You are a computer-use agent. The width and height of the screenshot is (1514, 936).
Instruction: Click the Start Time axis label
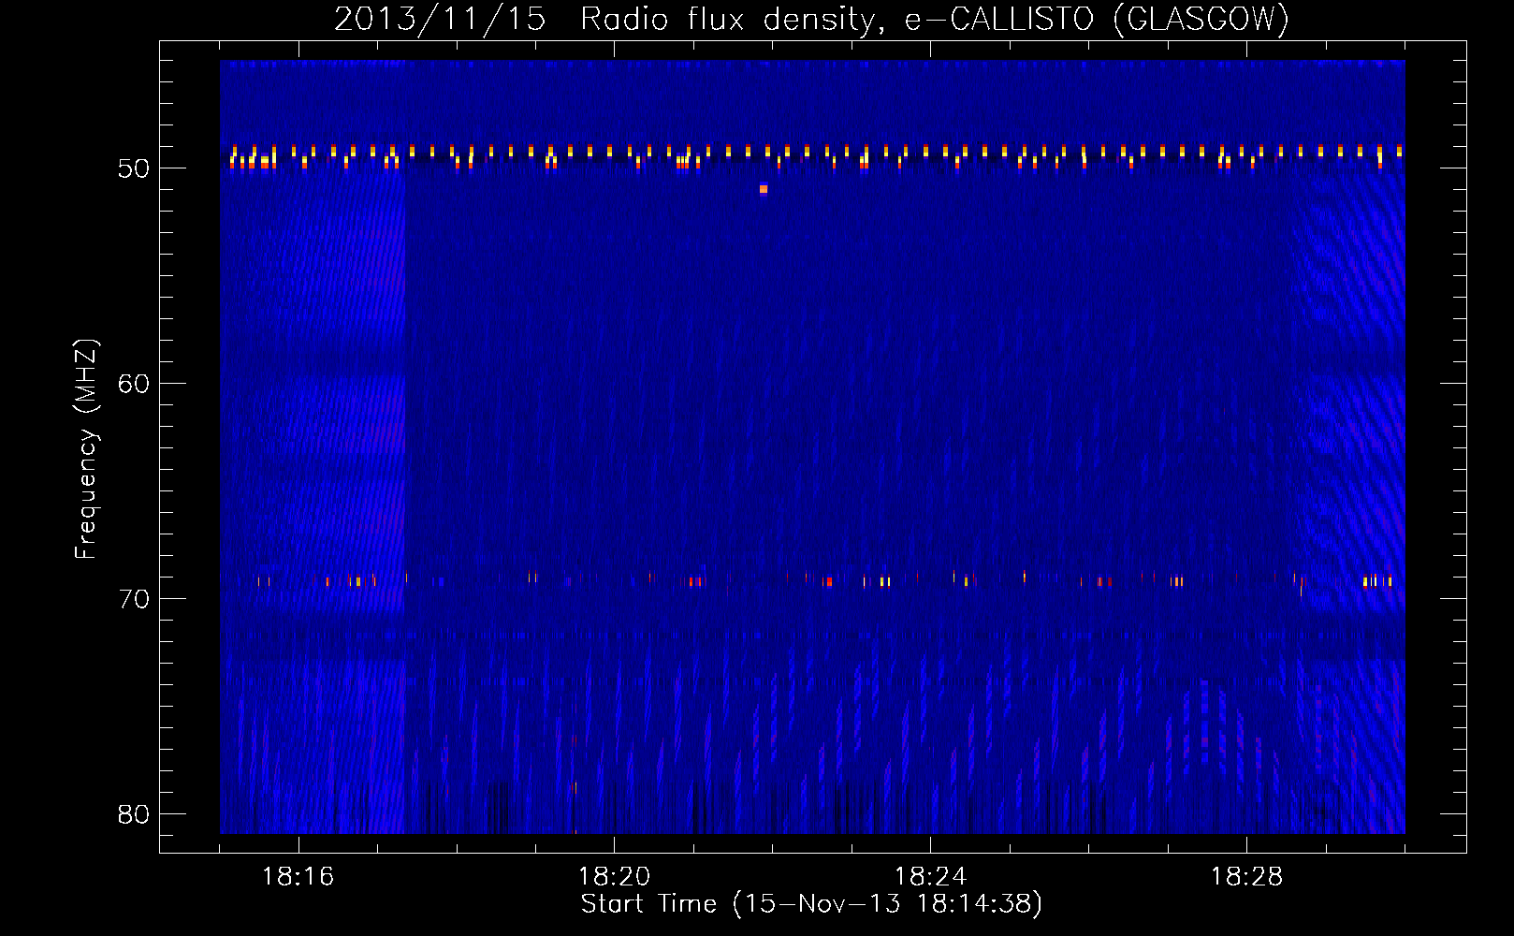coord(811,904)
